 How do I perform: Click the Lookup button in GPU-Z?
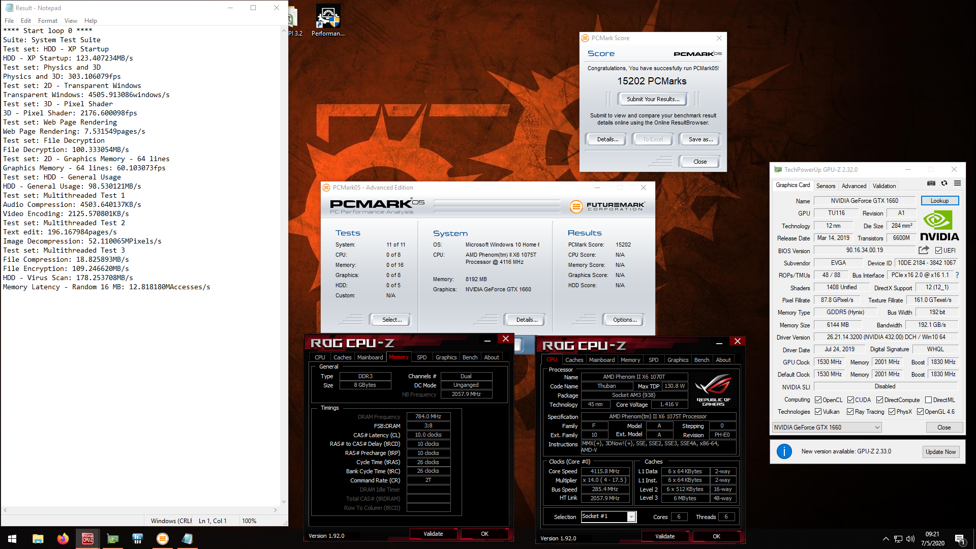point(939,201)
